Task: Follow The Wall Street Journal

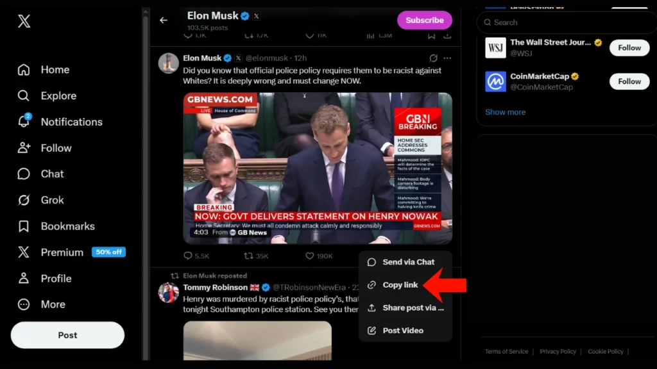Action: coord(629,47)
